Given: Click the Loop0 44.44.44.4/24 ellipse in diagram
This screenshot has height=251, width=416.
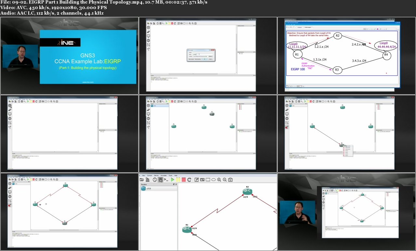Looking at the screenshot, I should click(386, 45).
